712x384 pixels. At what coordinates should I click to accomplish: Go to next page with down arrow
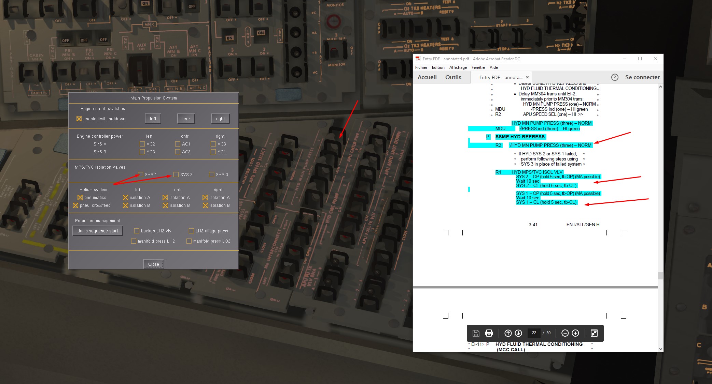pos(518,333)
